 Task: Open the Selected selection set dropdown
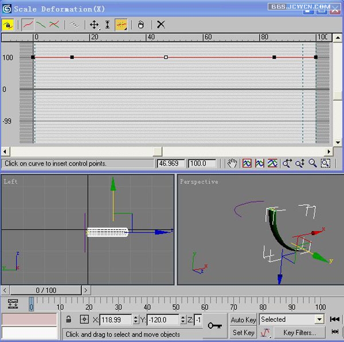coord(292,320)
